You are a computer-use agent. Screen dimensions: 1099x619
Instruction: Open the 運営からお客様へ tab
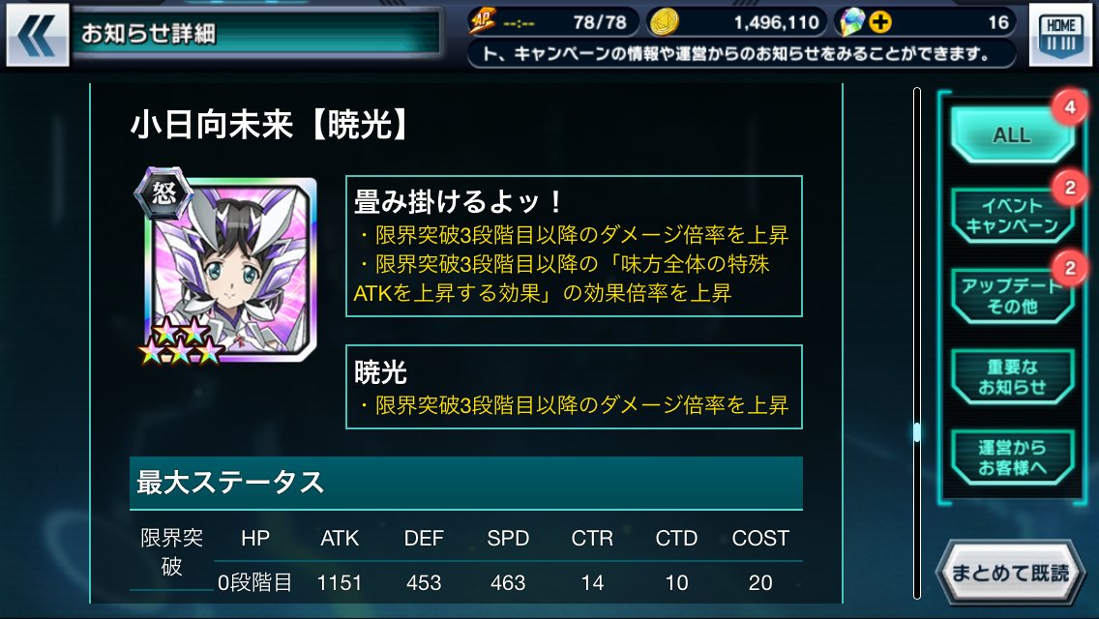pos(1012,457)
